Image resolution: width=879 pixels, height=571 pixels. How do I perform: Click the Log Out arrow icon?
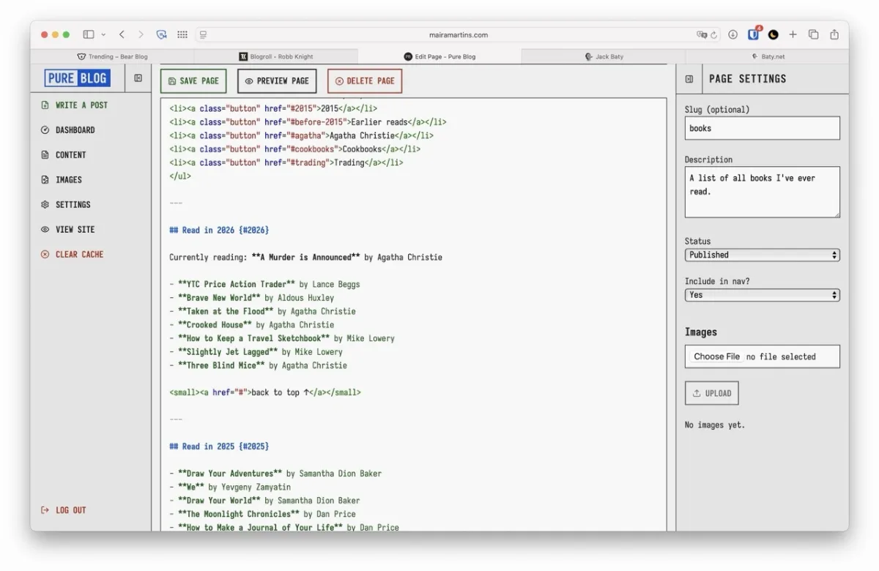point(45,510)
